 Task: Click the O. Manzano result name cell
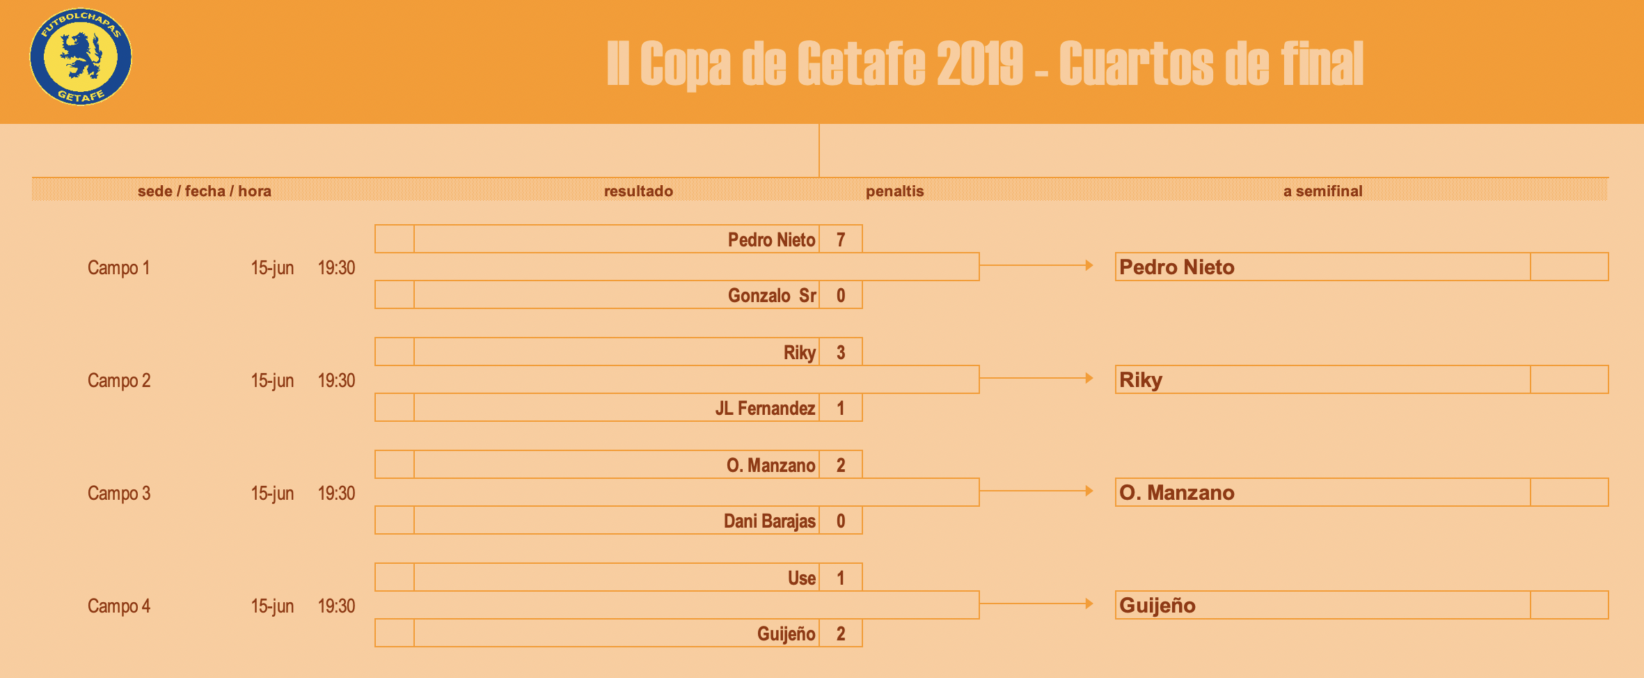pyautogui.click(x=617, y=464)
